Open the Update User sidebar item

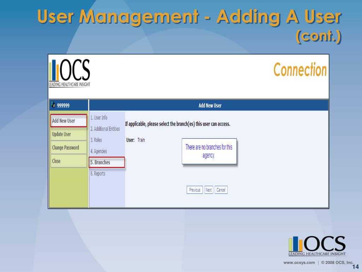click(x=69, y=134)
